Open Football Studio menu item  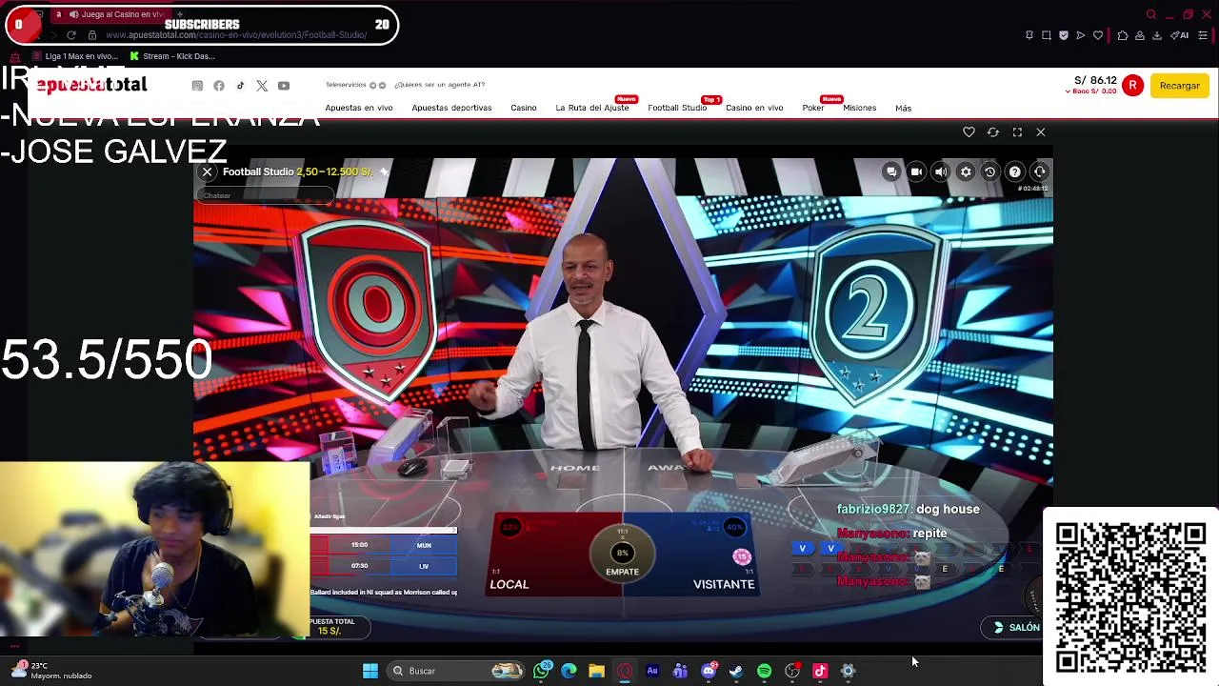coord(677,108)
